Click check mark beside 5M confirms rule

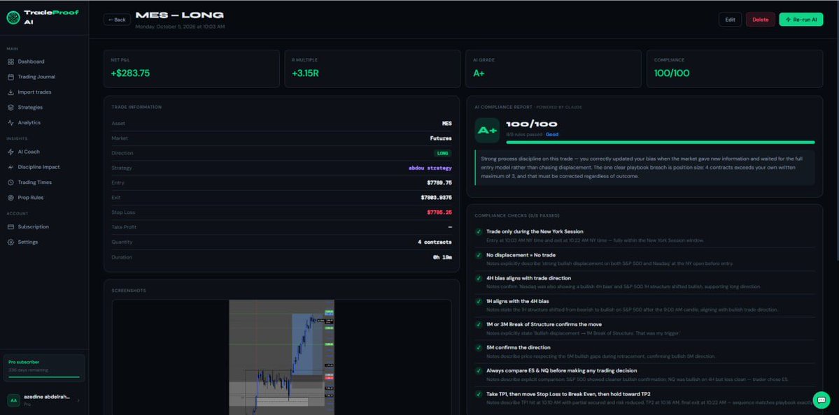coord(479,348)
